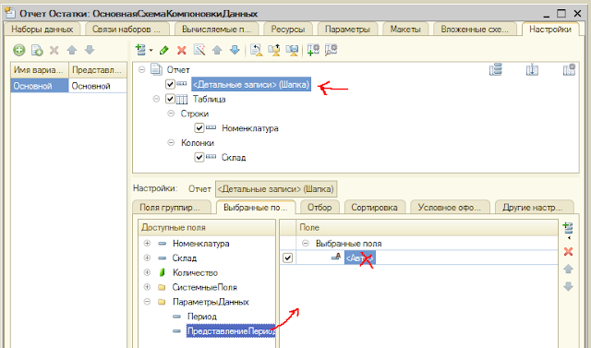591x348 pixels.
Task: Switch to the Параметры tab
Action: (x=347, y=29)
